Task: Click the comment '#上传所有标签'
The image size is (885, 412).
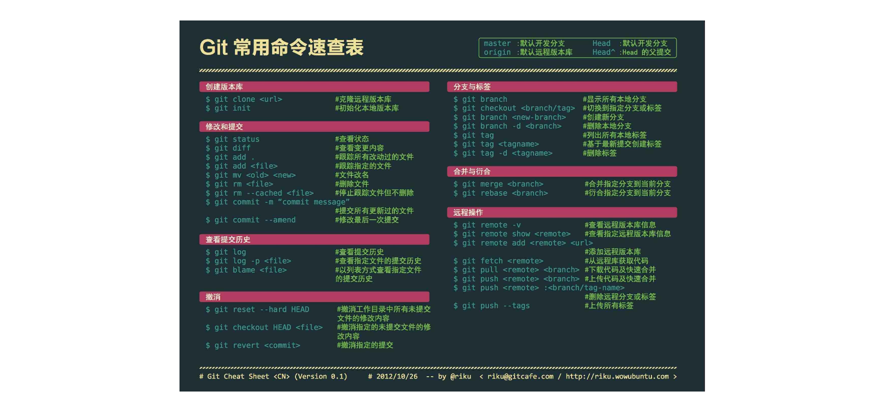Action: [x=609, y=306]
